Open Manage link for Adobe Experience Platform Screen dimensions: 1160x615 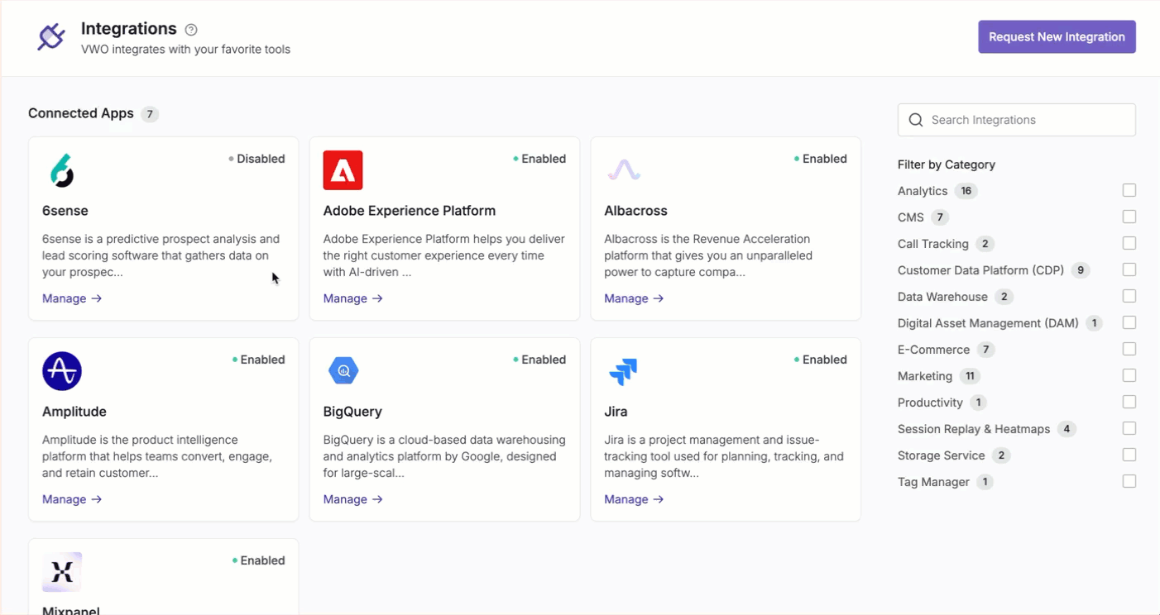pyautogui.click(x=353, y=298)
